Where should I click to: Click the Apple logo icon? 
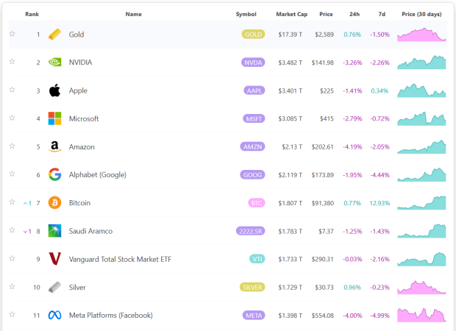[x=54, y=90]
